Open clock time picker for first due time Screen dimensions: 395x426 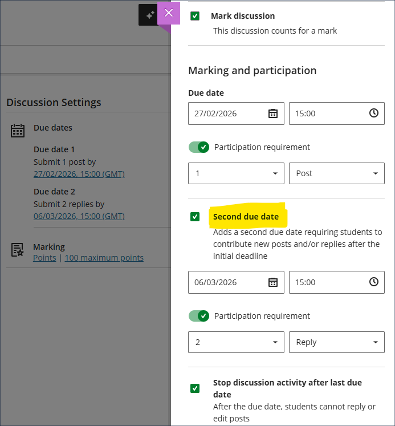(373, 113)
